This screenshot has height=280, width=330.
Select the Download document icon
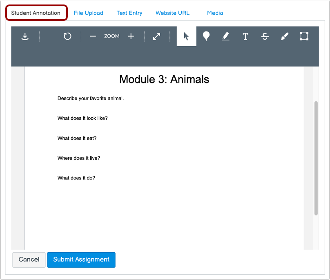25,36
